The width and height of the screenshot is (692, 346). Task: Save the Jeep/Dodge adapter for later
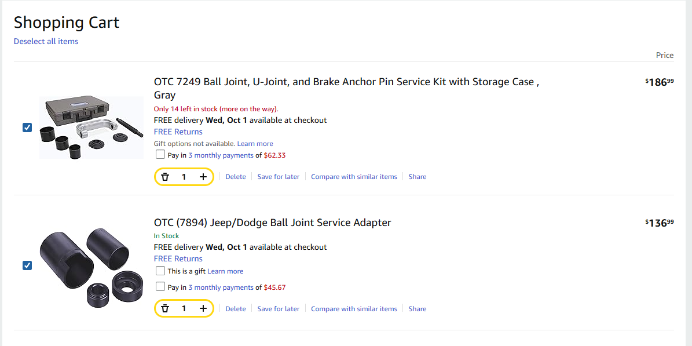[279, 309]
